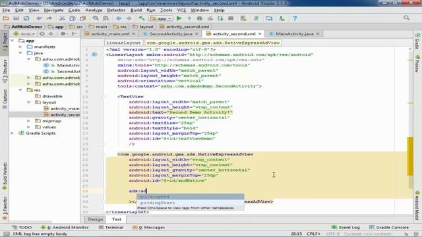This screenshot has width=422, height=237.
Task: Open the Android Monitor tool window
Action: pyautogui.click(x=65, y=227)
